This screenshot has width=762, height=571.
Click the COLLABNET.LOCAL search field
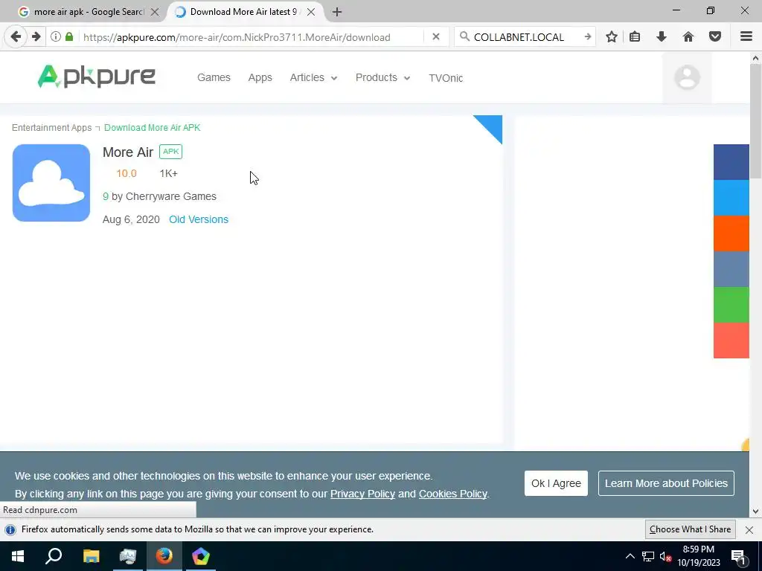click(x=525, y=37)
